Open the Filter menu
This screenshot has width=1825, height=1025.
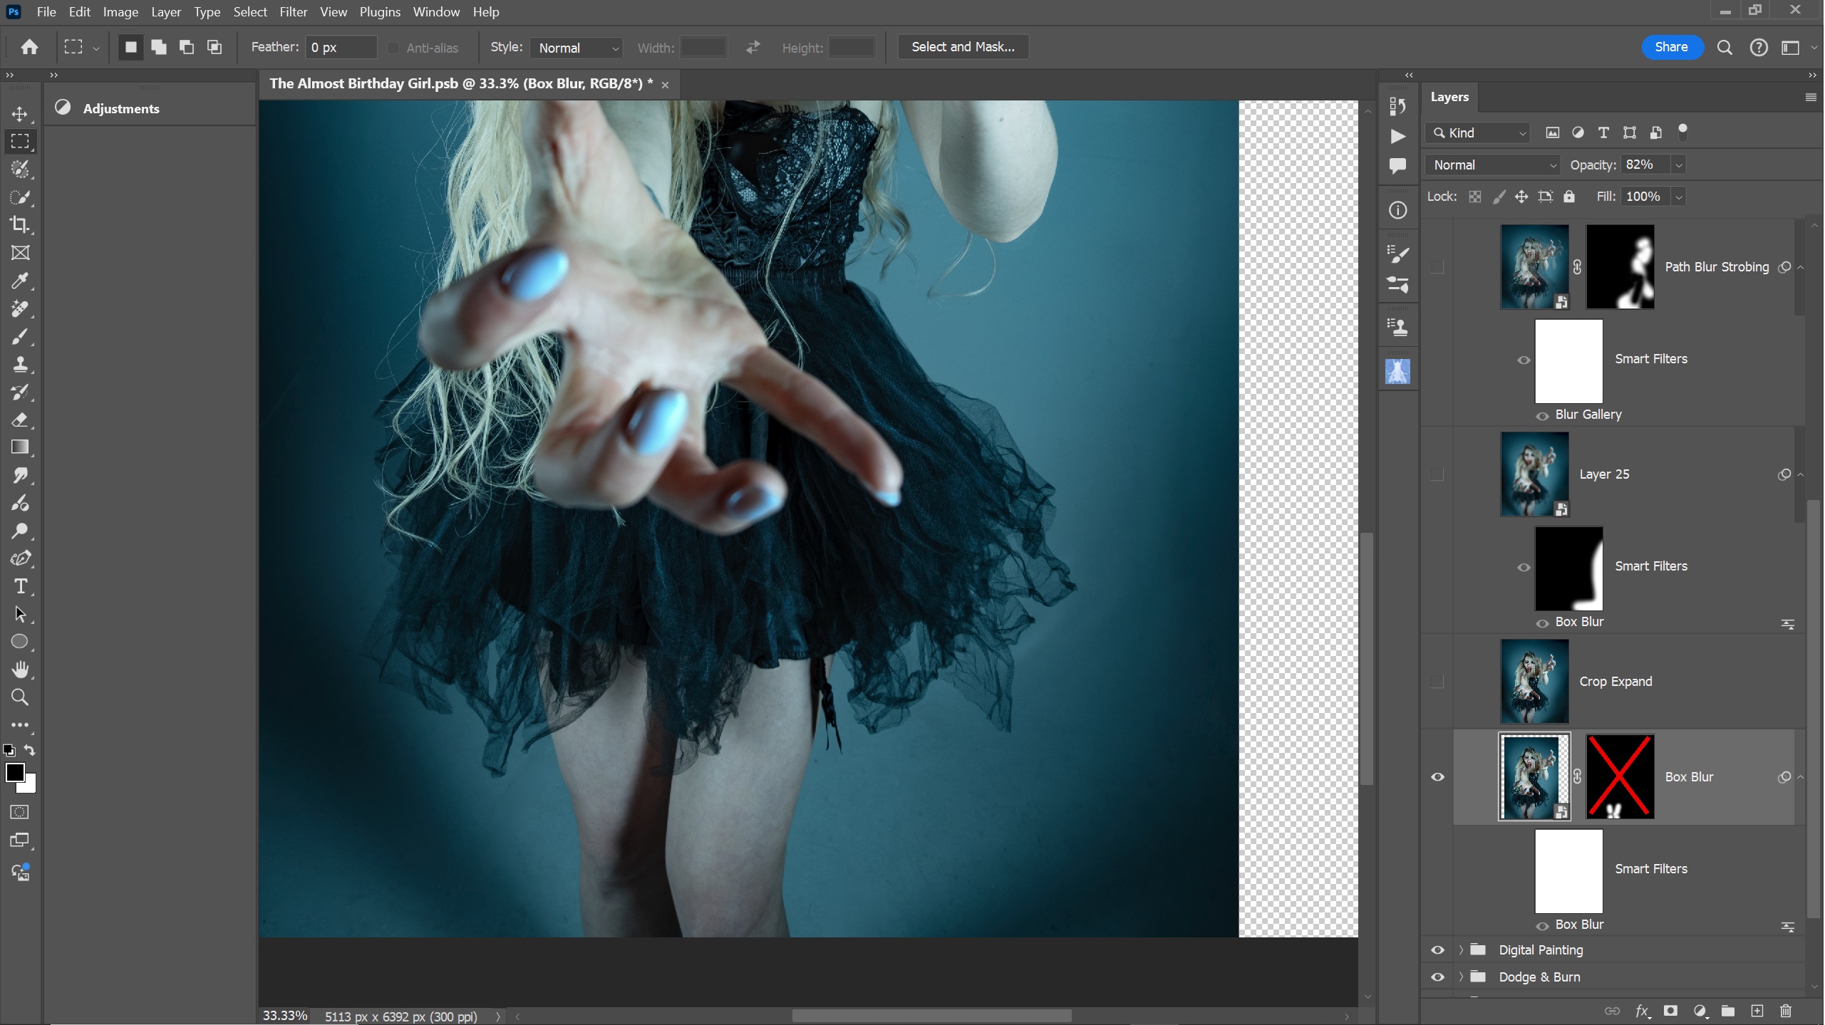(293, 12)
